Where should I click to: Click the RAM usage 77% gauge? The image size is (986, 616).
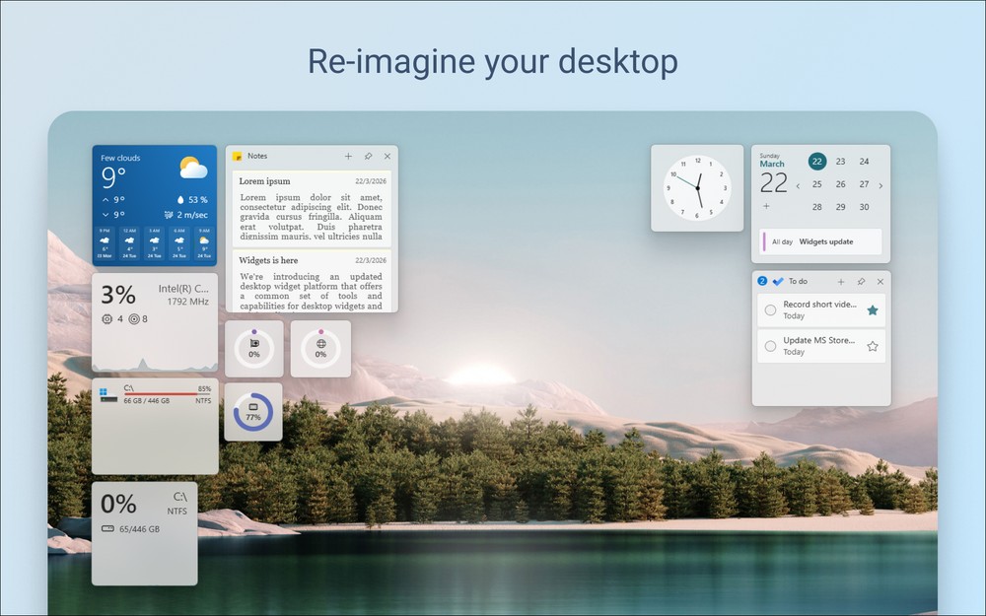(253, 412)
